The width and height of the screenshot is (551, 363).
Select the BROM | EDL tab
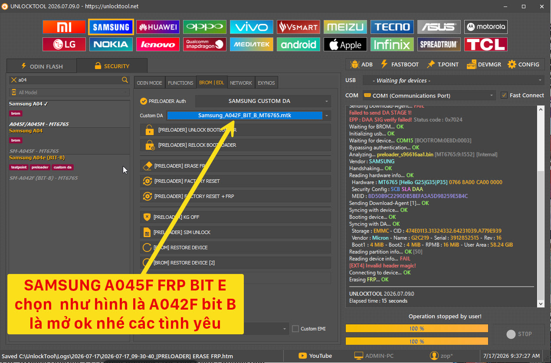click(x=212, y=82)
